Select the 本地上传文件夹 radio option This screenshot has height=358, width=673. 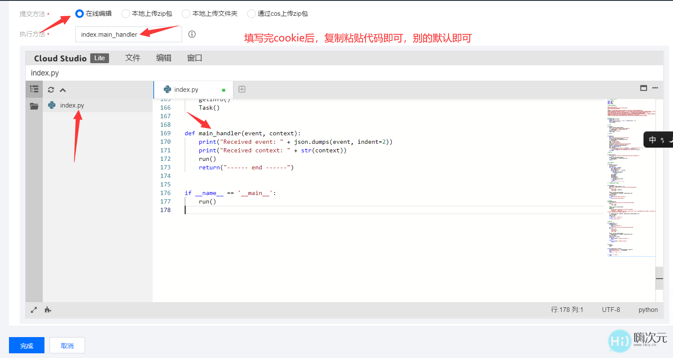pyautogui.click(x=186, y=14)
